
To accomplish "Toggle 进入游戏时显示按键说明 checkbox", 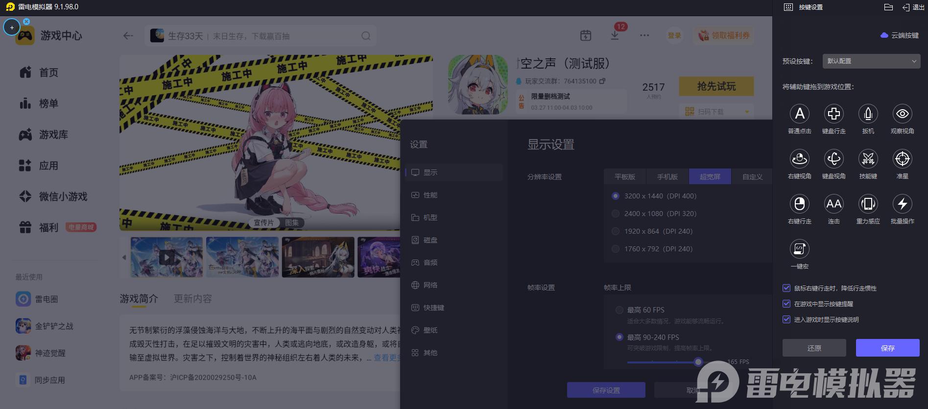I will [x=786, y=319].
